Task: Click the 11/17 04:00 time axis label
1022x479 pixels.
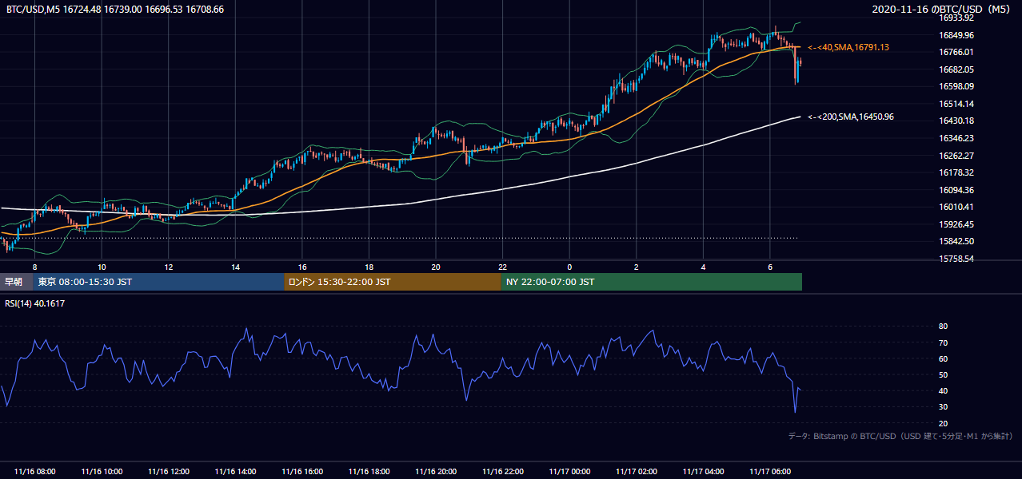Action: click(x=704, y=472)
